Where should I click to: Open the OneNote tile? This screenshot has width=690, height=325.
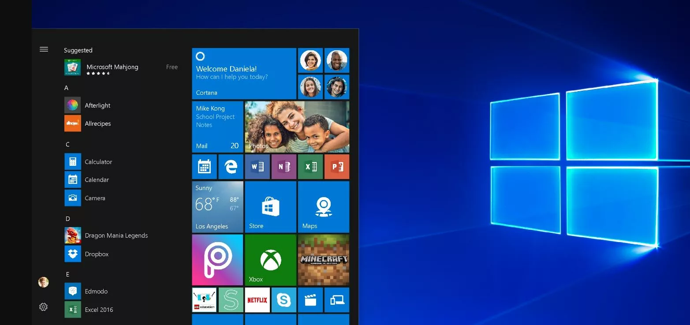284,167
